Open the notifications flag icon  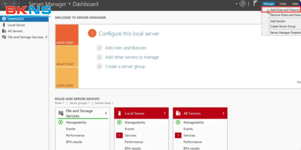coord(255,4)
